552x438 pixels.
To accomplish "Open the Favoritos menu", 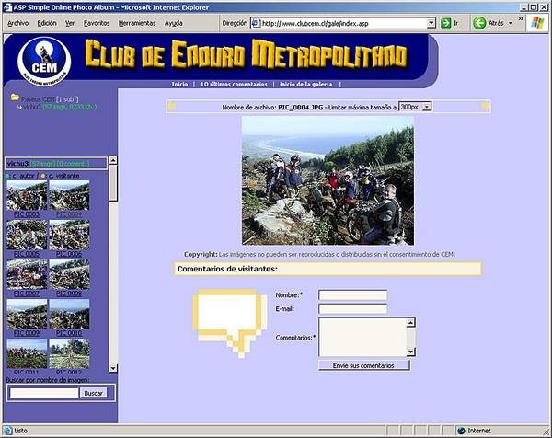I will [97, 23].
